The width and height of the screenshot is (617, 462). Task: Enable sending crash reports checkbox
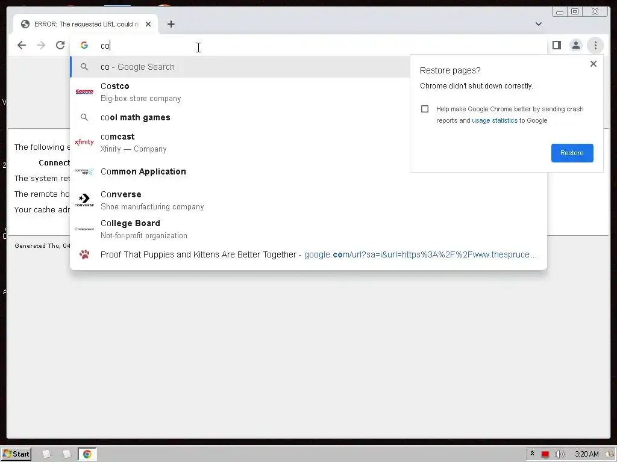pos(425,109)
